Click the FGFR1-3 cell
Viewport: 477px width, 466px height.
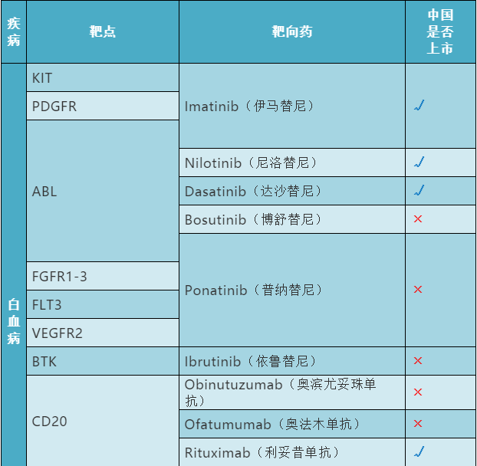pyautogui.click(x=60, y=276)
